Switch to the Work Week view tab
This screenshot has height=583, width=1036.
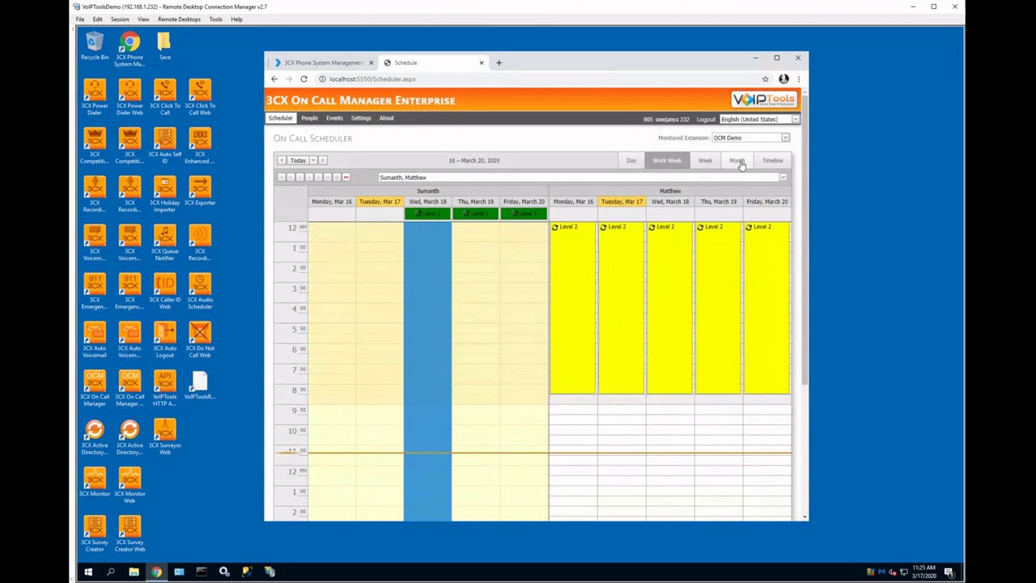coord(667,160)
